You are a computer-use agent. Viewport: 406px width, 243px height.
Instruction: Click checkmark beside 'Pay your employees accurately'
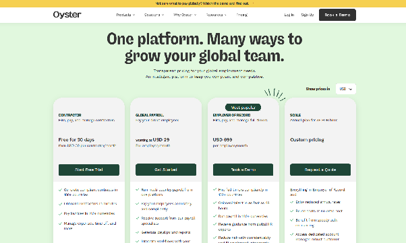click(x=138, y=204)
